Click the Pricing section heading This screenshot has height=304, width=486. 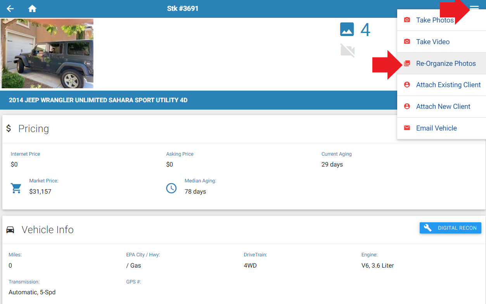pyautogui.click(x=34, y=129)
